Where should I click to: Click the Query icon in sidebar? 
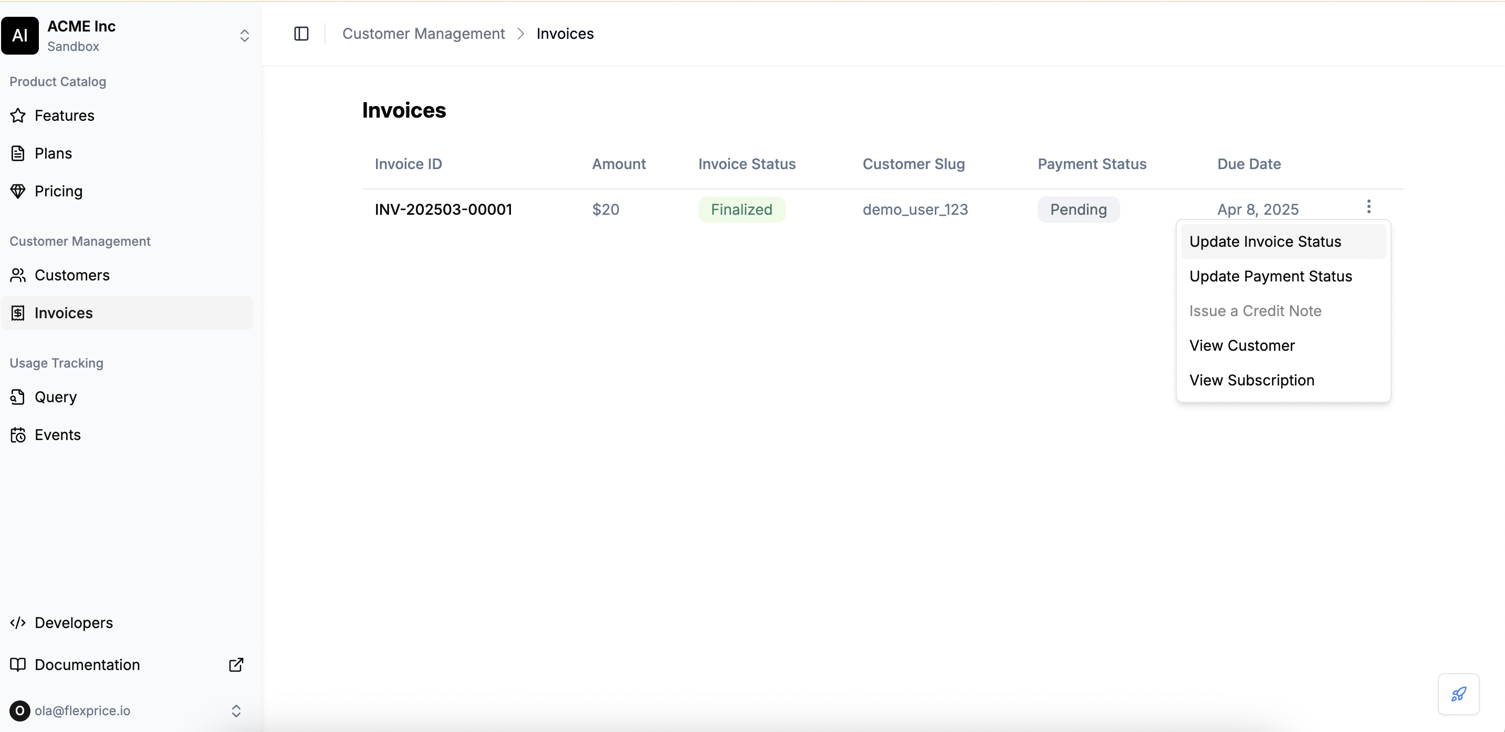pyautogui.click(x=18, y=398)
